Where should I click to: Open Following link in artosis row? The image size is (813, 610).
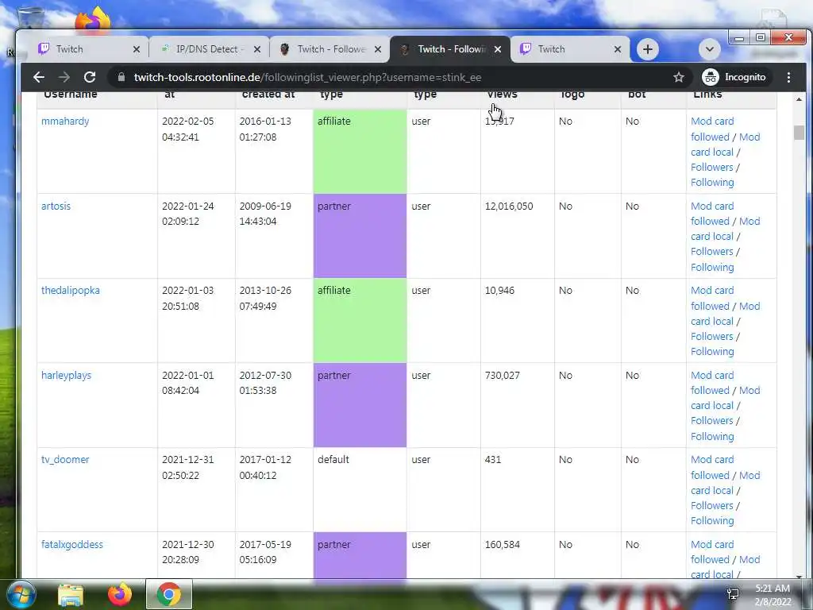[x=712, y=267]
